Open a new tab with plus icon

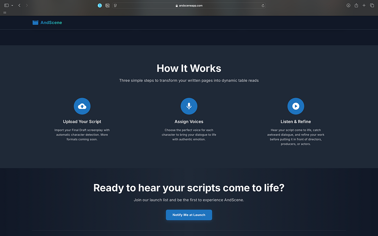(x=364, y=5)
